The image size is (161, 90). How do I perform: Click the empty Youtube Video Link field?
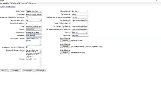[x=80, y=23]
